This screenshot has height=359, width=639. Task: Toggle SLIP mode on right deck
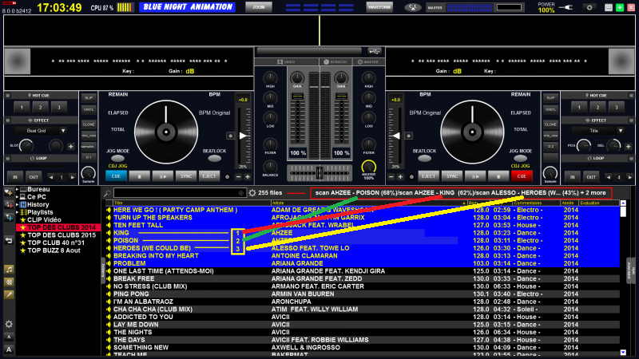(550, 98)
